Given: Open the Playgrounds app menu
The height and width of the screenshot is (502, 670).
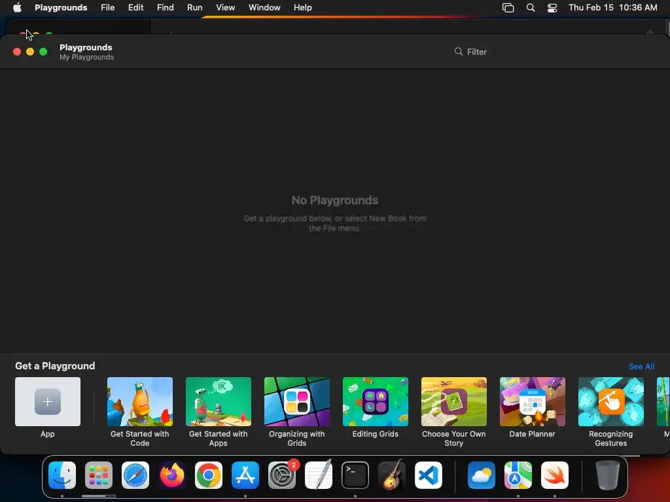Looking at the screenshot, I should (x=61, y=7).
